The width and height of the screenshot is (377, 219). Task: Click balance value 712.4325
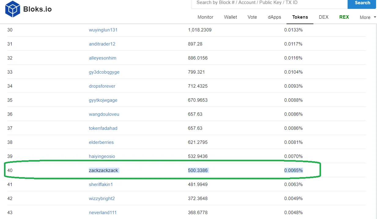click(198, 86)
